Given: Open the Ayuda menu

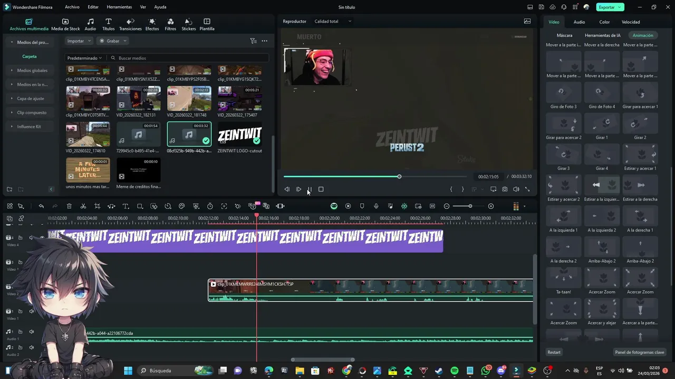Looking at the screenshot, I should (160, 7).
